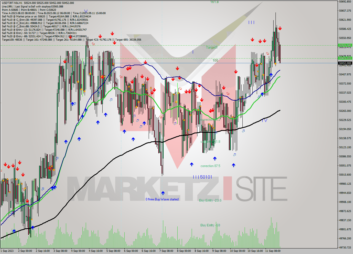Select the 'Buy Entry -50' label
The width and height of the screenshot is (353, 254).
pos(210,225)
